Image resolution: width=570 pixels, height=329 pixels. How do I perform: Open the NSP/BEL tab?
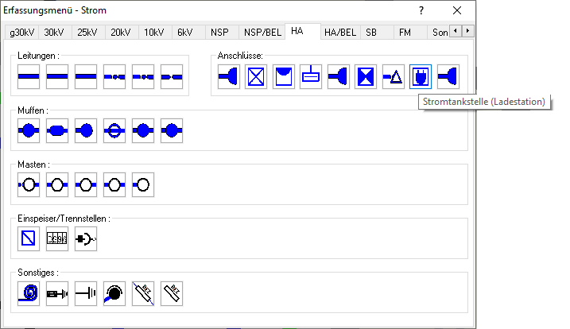[x=262, y=33]
